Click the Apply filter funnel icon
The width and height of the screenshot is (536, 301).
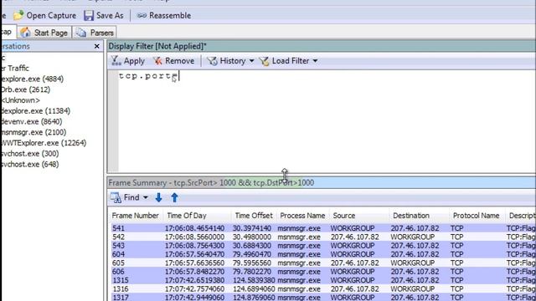tap(116, 61)
